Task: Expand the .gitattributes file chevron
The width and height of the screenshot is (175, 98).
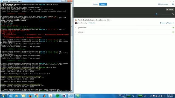Action: tap(76, 27)
